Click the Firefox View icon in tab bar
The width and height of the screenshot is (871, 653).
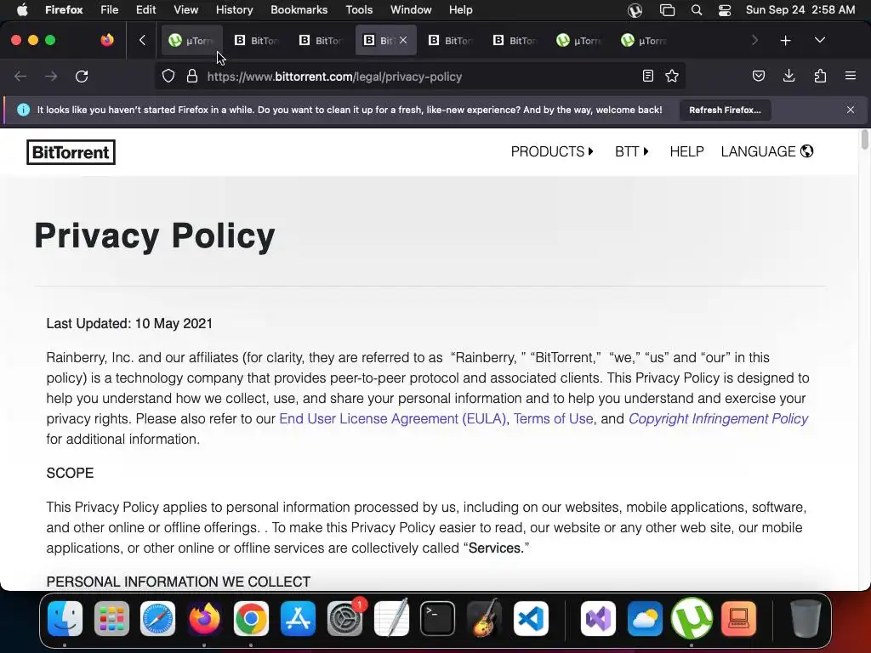point(107,40)
